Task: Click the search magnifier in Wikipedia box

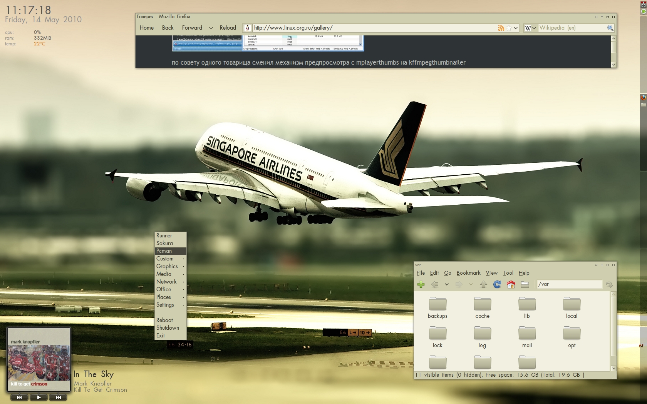Action: [x=610, y=28]
